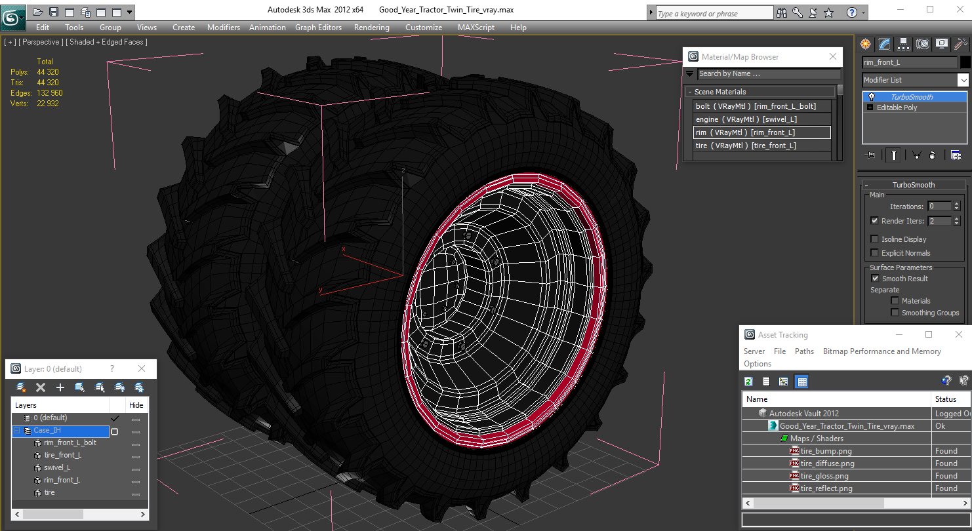Toggle Show End Result in modifier stack
The image size is (972, 531).
[x=893, y=155]
